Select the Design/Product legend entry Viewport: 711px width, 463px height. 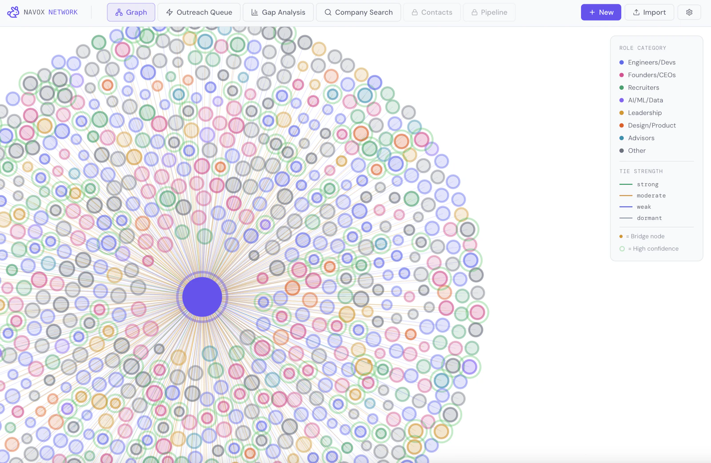click(647, 126)
